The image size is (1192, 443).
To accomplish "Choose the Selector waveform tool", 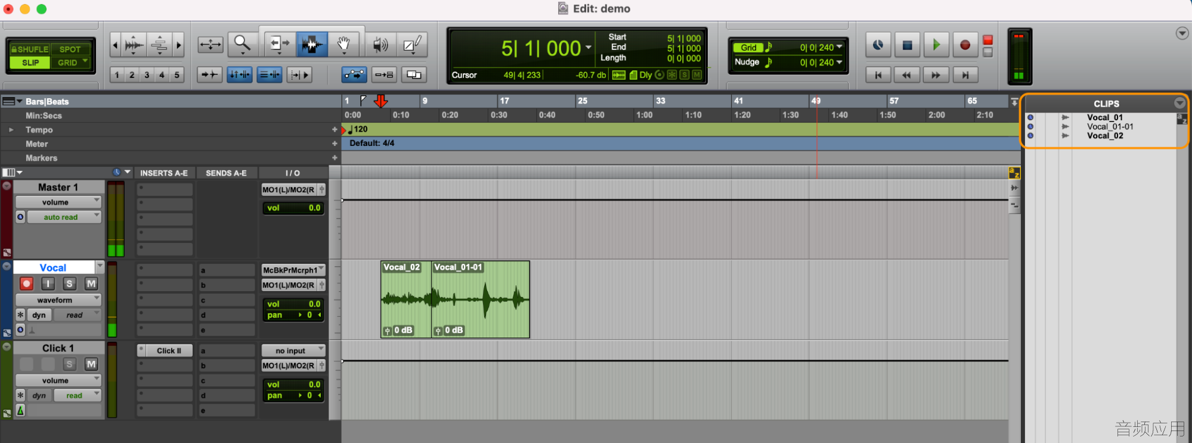I will pos(312,44).
